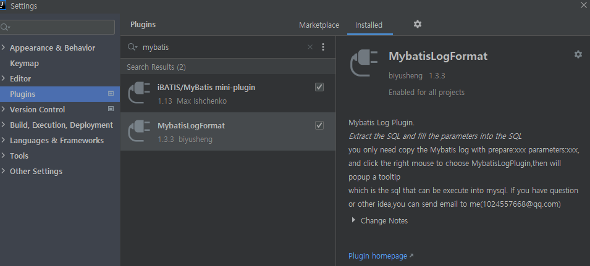590x266 pixels.
Task: Click the MybatisLogFormat list plug icon
Action: tap(139, 131)
